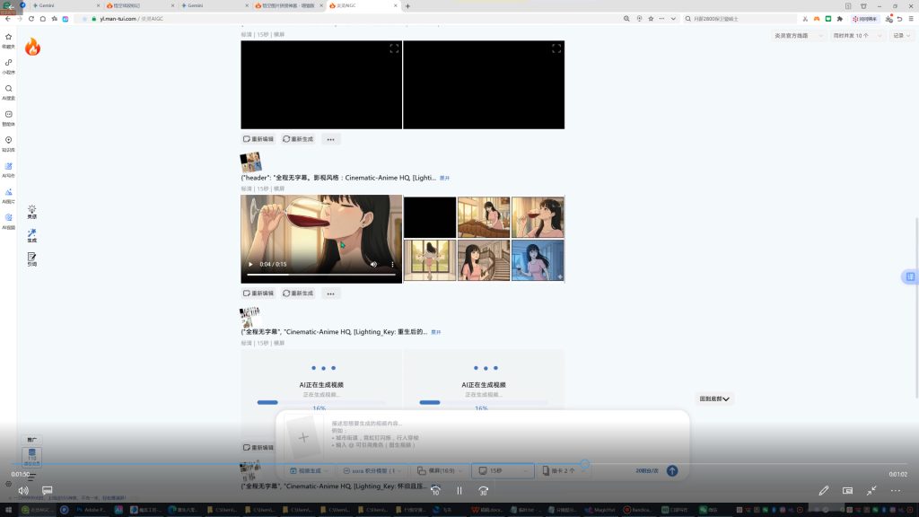Screen dimensions: 919x517
Task: Click 重新生成 under the wine video
Action: coord(298,293)
